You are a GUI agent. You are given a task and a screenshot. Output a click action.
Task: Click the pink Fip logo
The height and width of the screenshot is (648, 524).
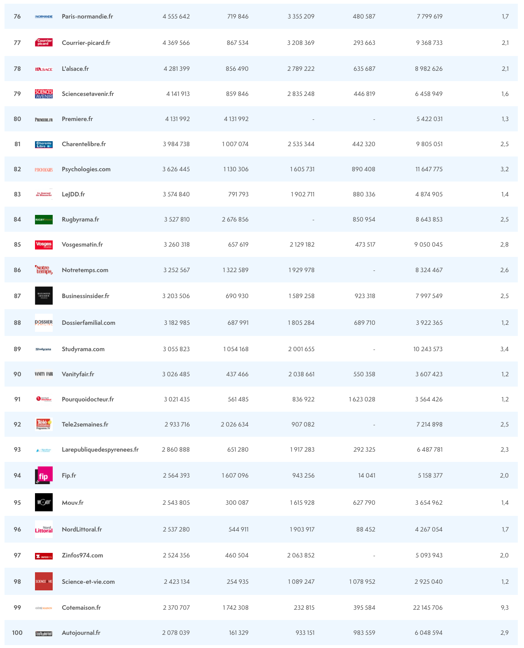pos(44,476)
